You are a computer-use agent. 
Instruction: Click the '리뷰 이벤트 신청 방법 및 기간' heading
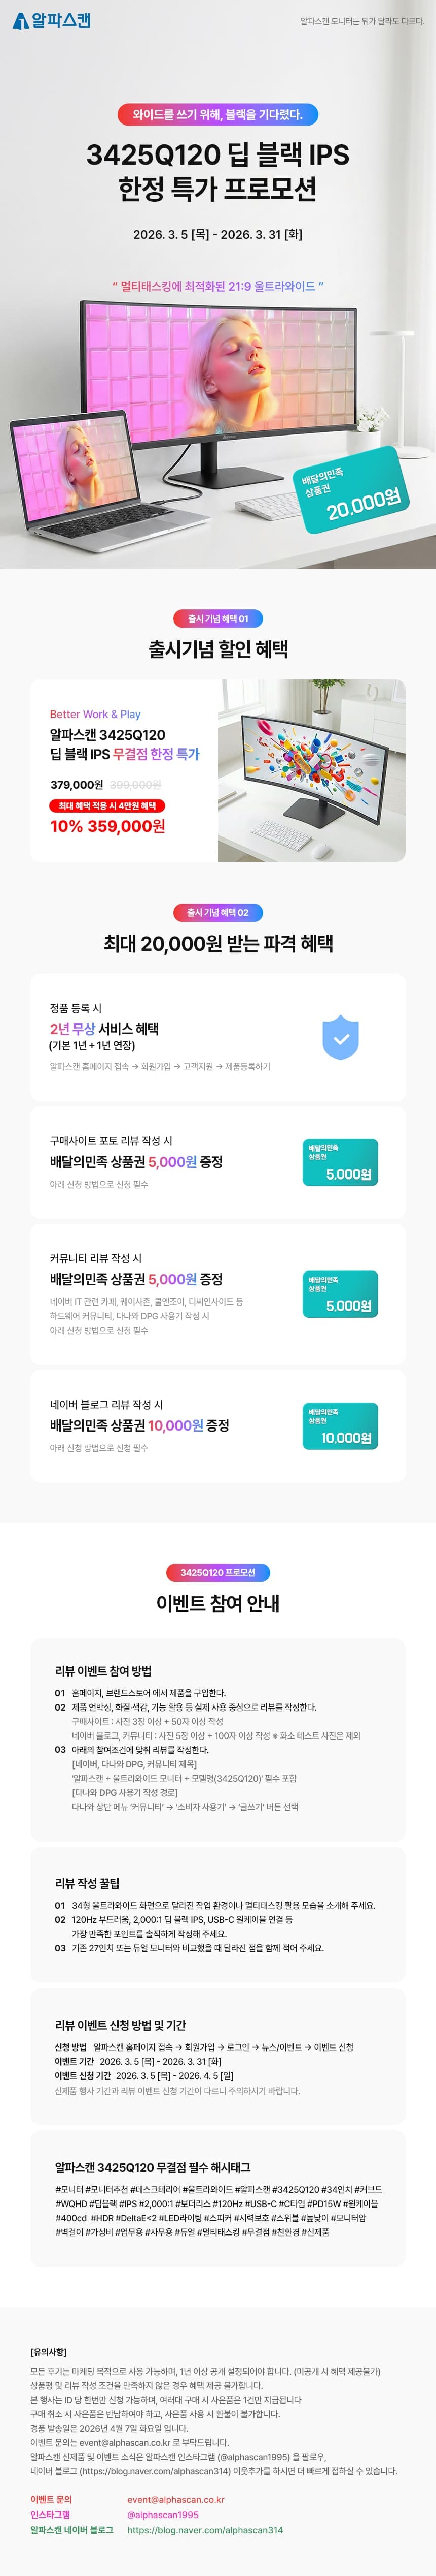pyautogui.click(x=121, y=2025)
